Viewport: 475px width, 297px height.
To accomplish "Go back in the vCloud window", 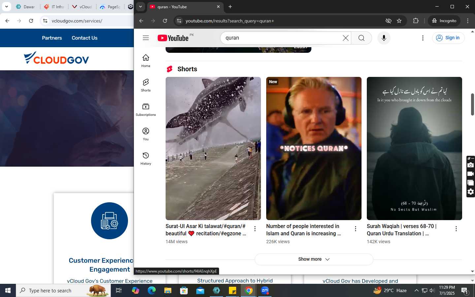I will [x=7, y=21].
